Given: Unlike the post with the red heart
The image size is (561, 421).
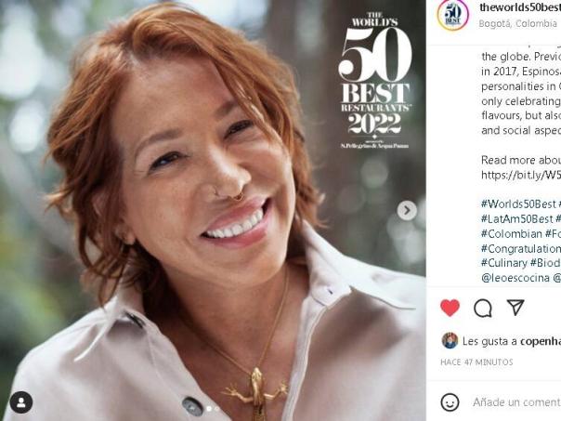Looking at the screenshot, I should point(450,308).
